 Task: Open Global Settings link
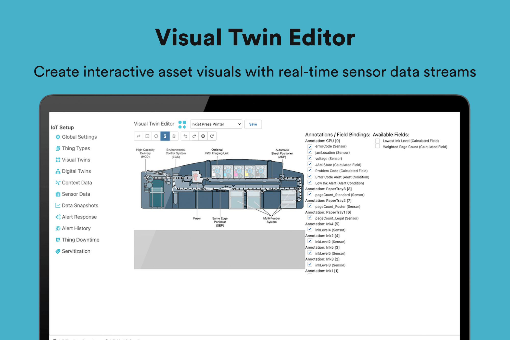point(79,137)
